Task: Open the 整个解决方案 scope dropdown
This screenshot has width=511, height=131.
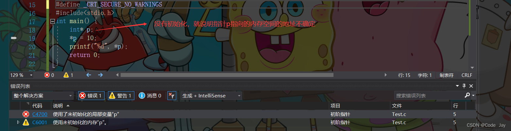Action: [43, 96]
